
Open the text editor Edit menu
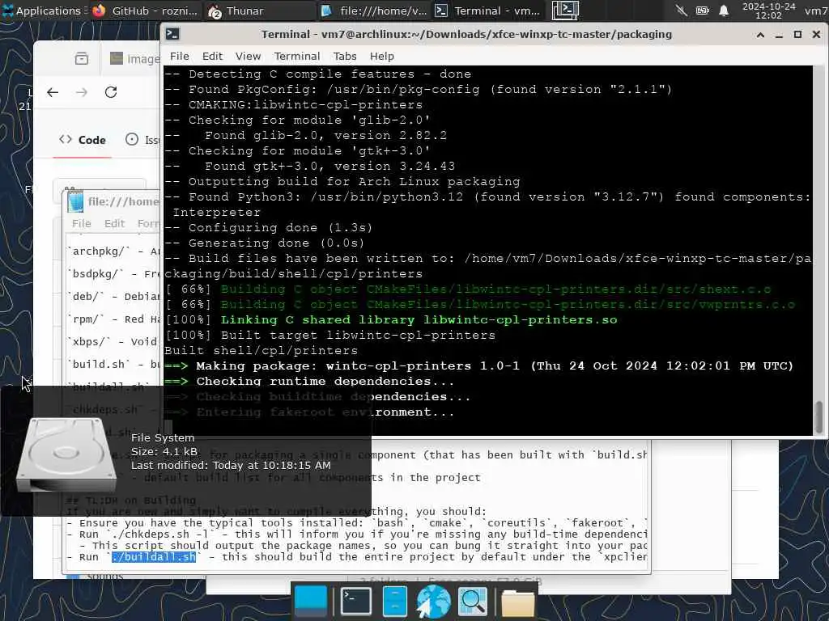114,223
